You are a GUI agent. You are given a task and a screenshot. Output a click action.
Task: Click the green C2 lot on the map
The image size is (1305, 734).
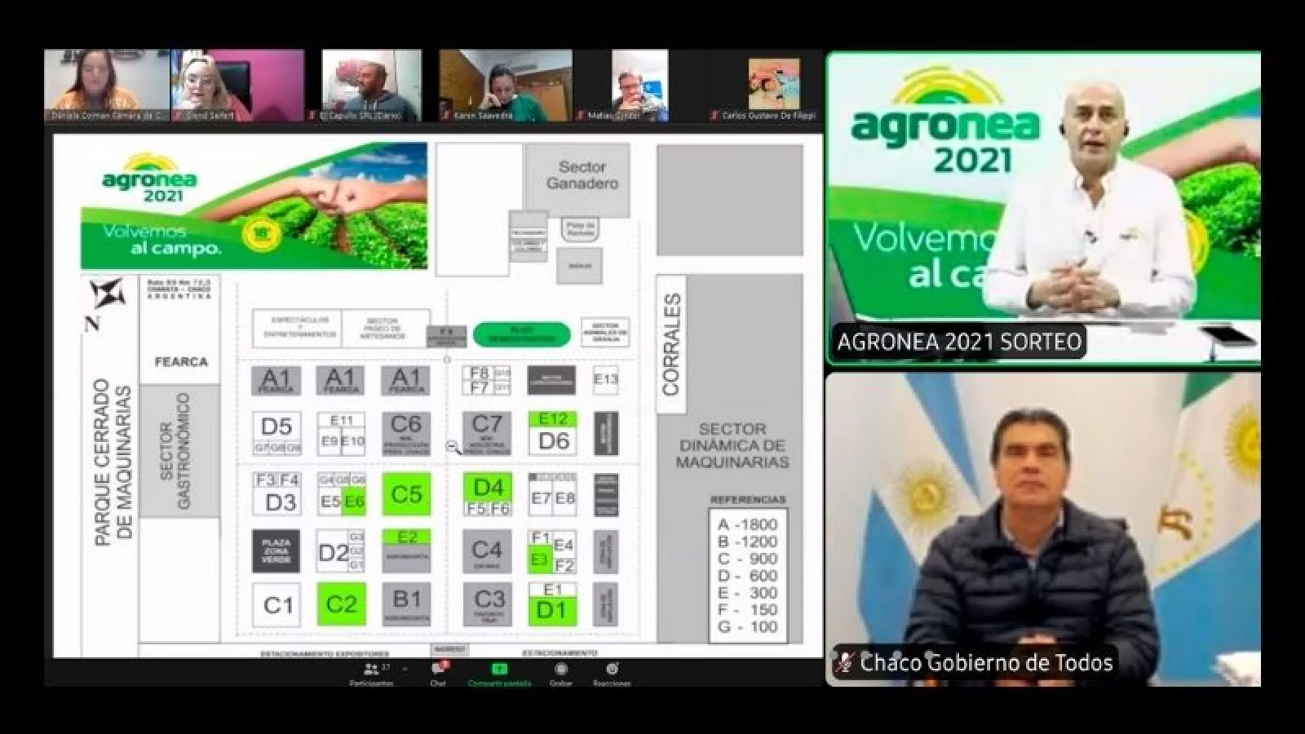click(341, 604)
